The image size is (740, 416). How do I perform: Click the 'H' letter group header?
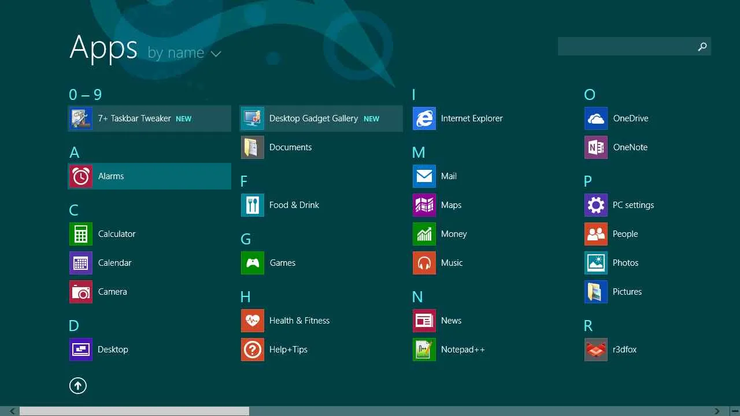pos(246,297)
